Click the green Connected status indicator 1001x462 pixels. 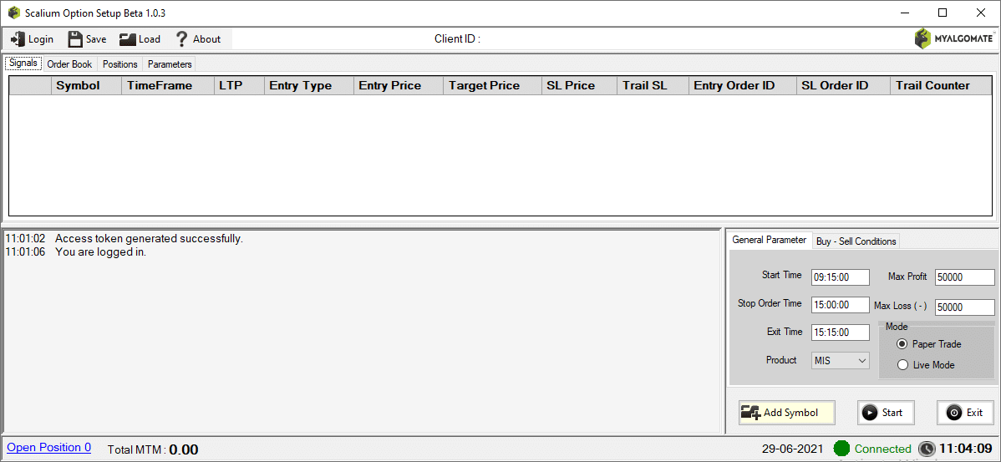pos(842,449)
